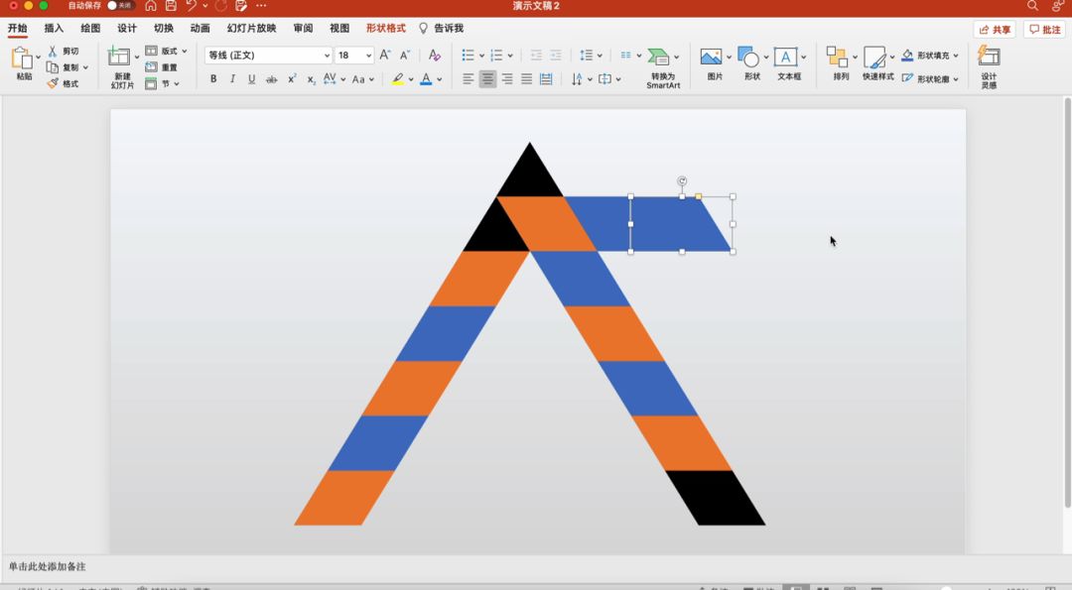Toggle bold formatting with the B button
The height and width of the screenshot is (590, 1072).
tap(213, 79)
